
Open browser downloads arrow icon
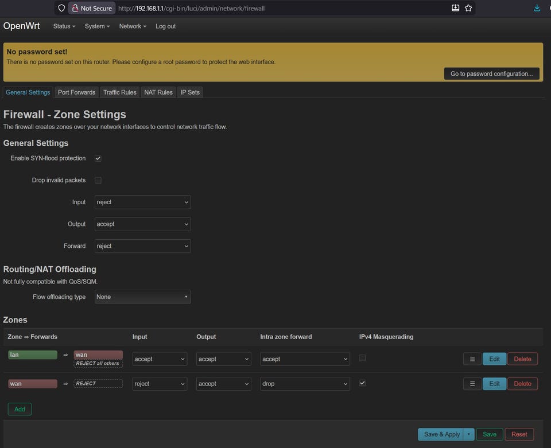click(537, 8)
